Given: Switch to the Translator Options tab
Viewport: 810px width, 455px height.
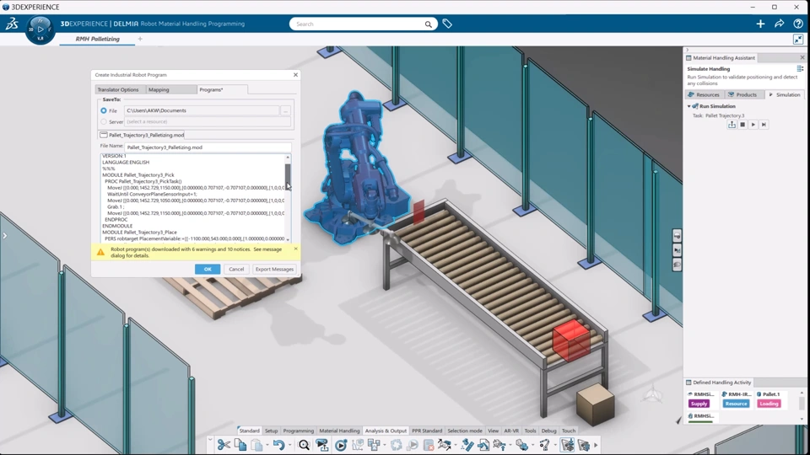Looking at the screenshot, I should click(118, 90).
